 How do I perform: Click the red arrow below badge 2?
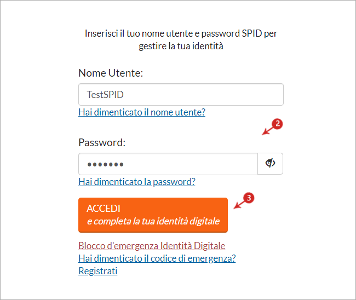(267, 131)
